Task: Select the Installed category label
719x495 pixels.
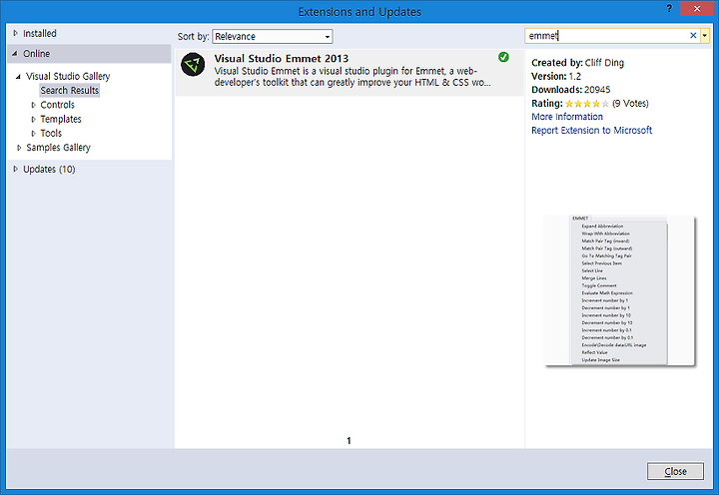Action: pyautogui.click(x=39, y=34)
